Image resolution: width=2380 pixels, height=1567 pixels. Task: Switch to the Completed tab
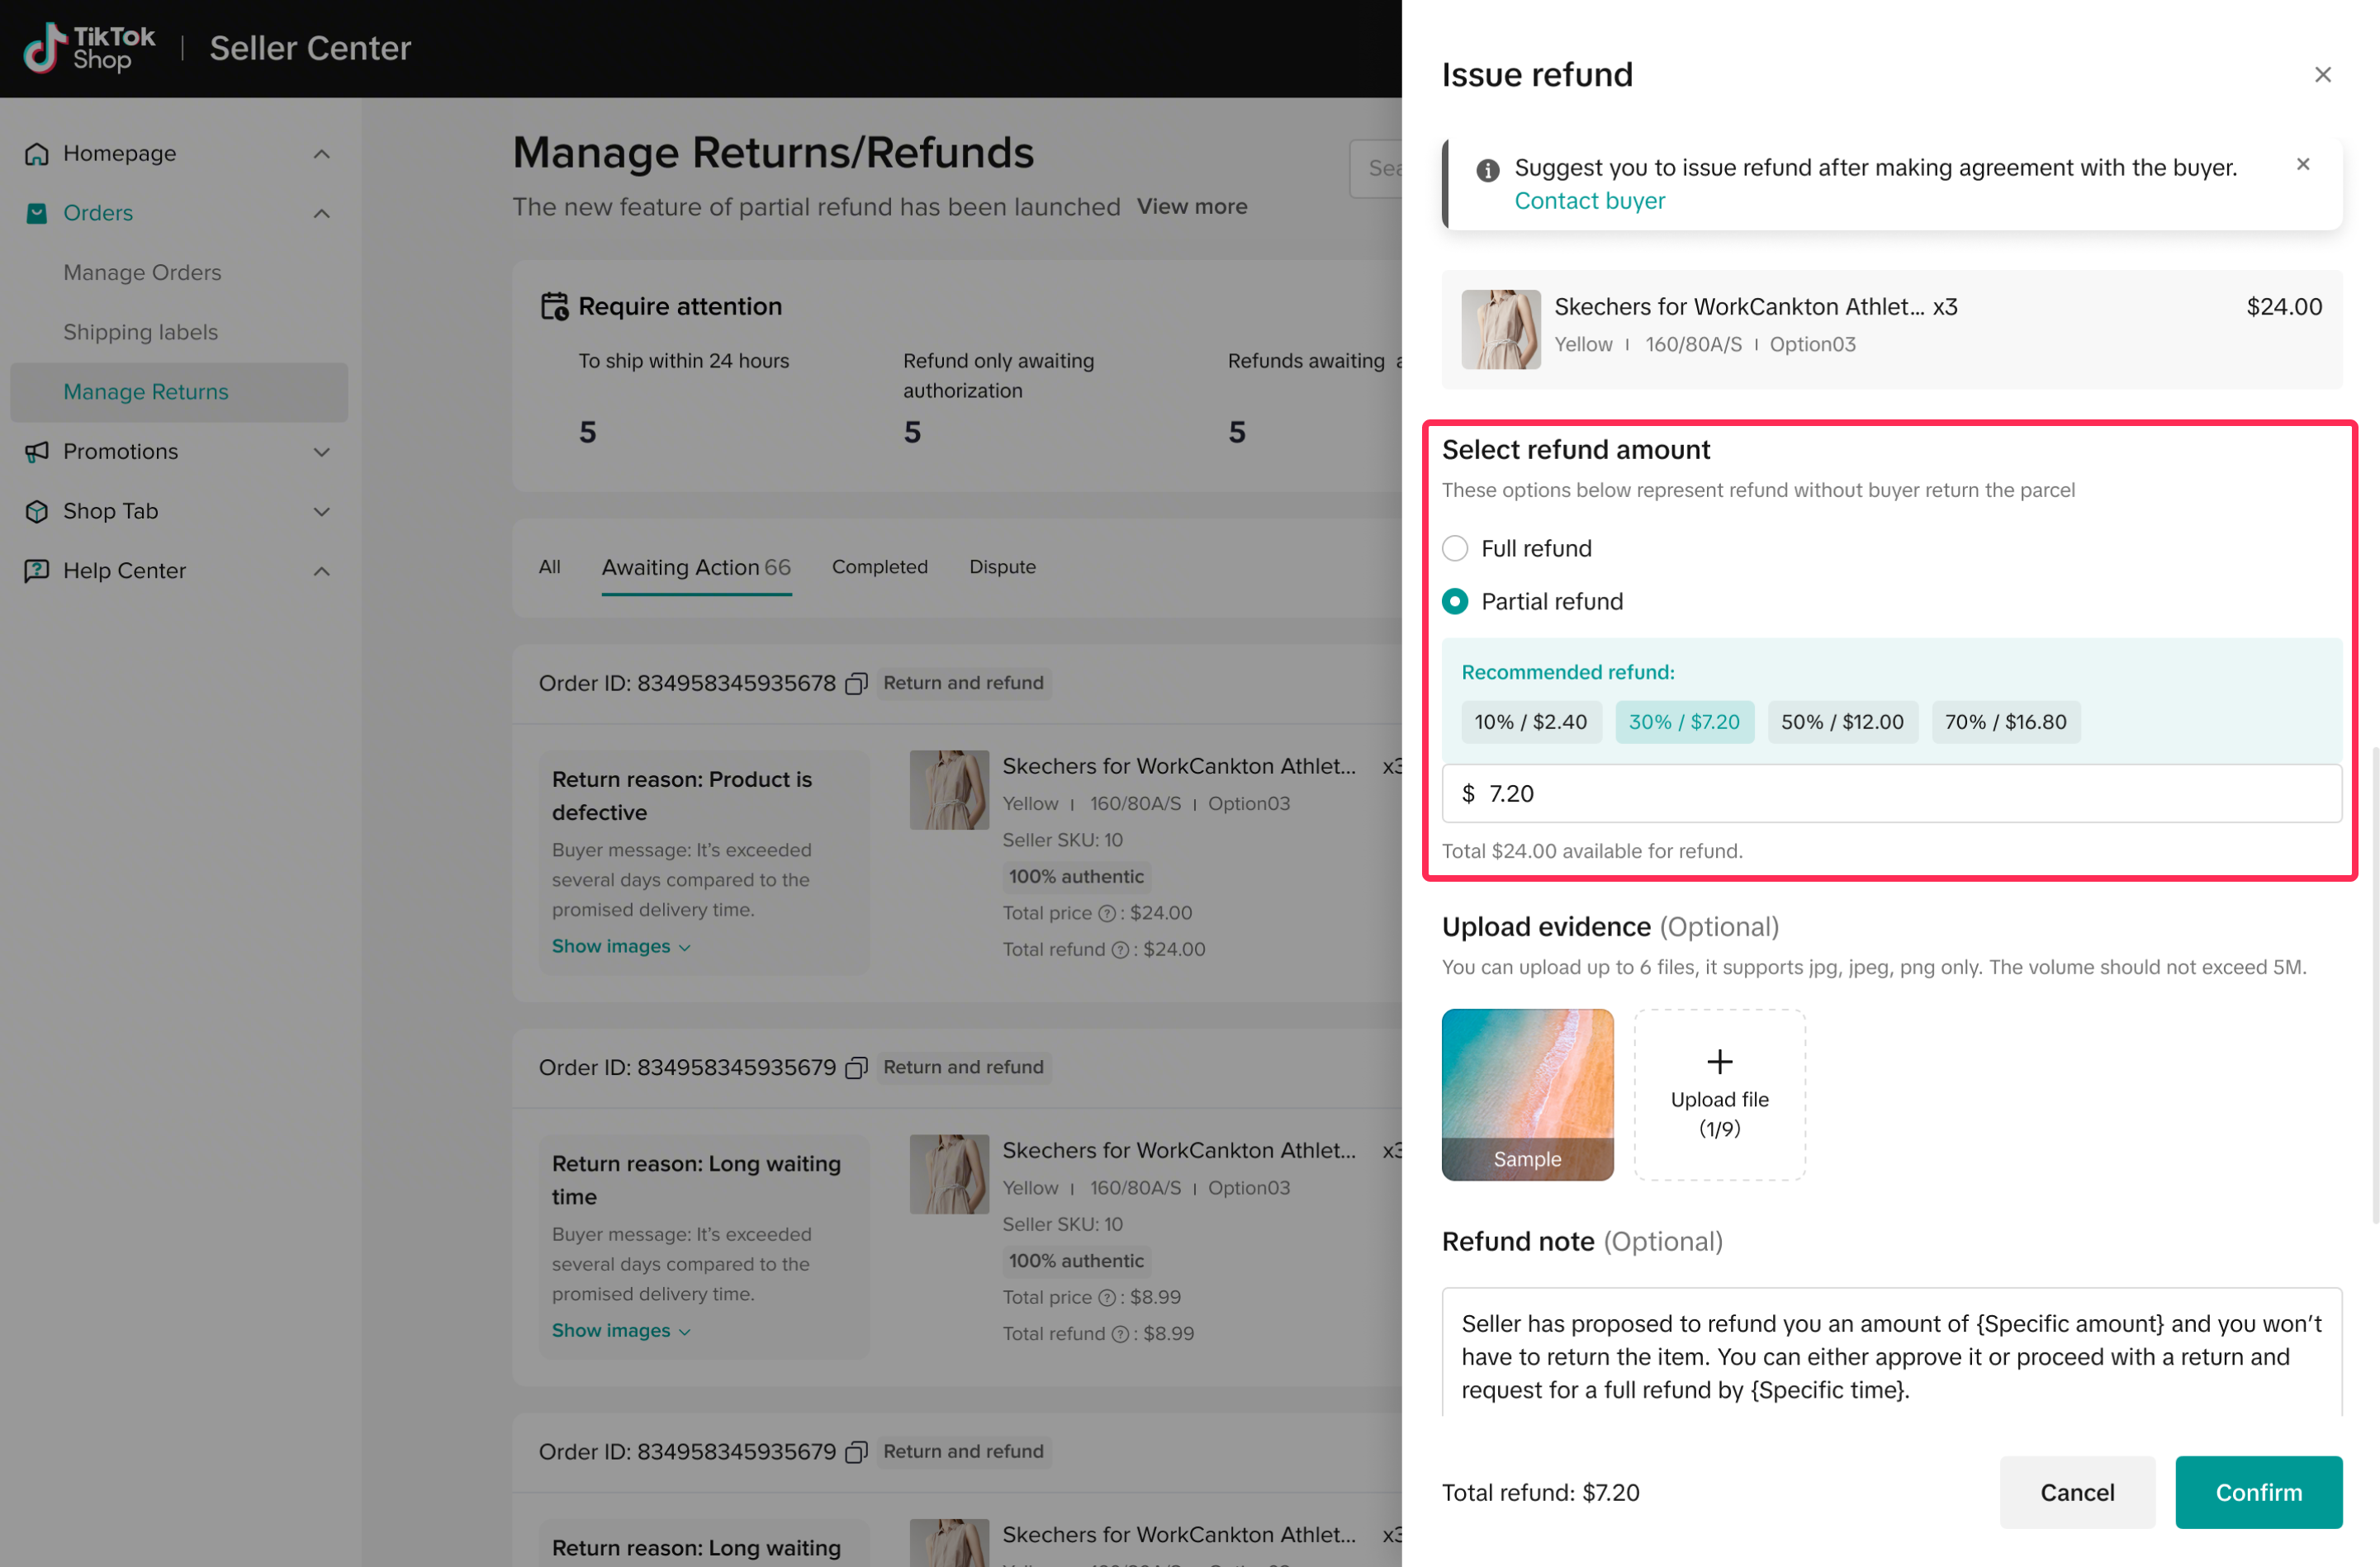[879, 567]
